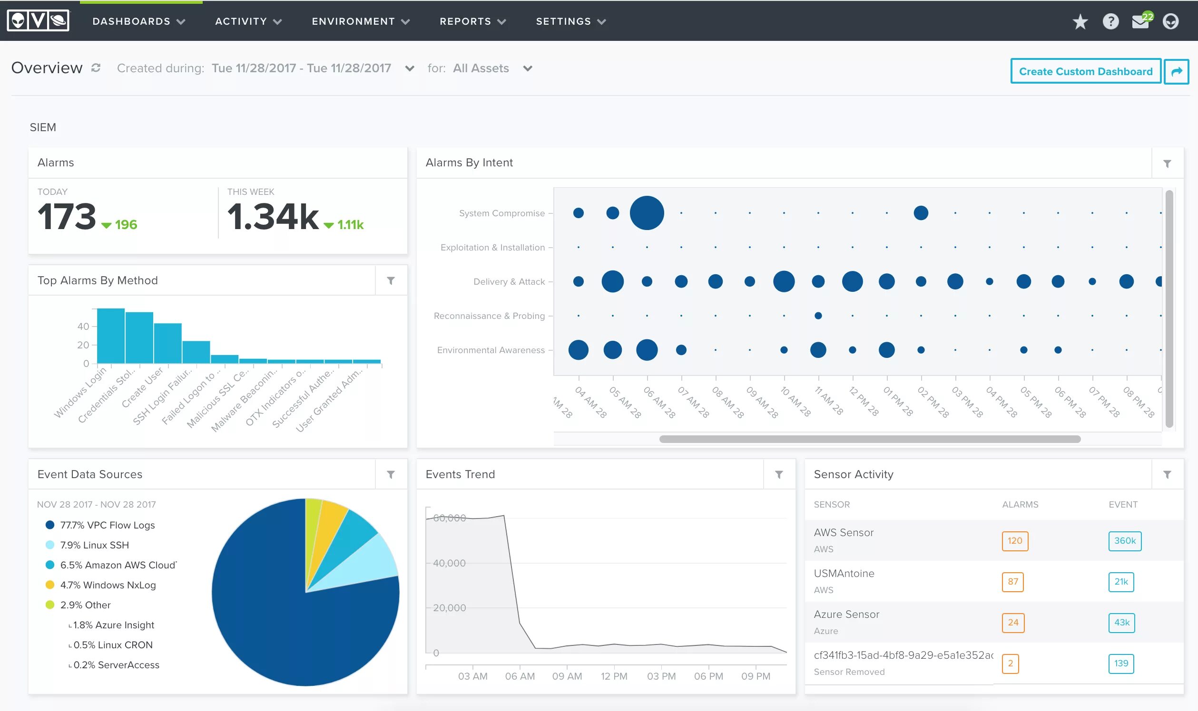Filter the Sensor Activity widget
Screen dimensions: 1198x711
tap(1167, 474)
